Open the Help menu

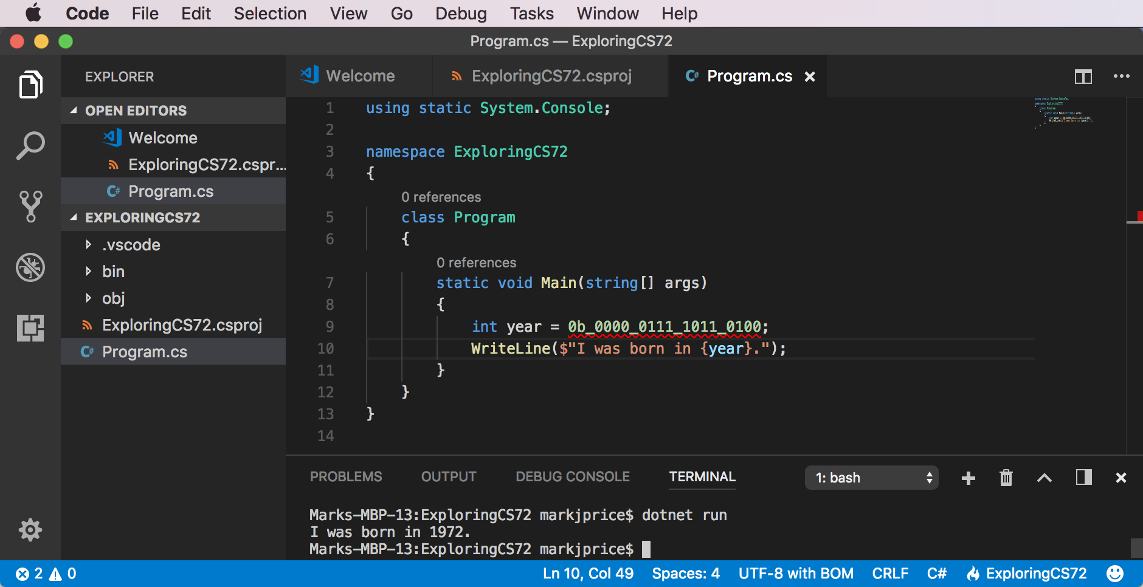679,13
